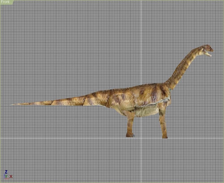Click the green Y axis letter in the gizmo
The image size is (224, 183).
pos(6,177)
